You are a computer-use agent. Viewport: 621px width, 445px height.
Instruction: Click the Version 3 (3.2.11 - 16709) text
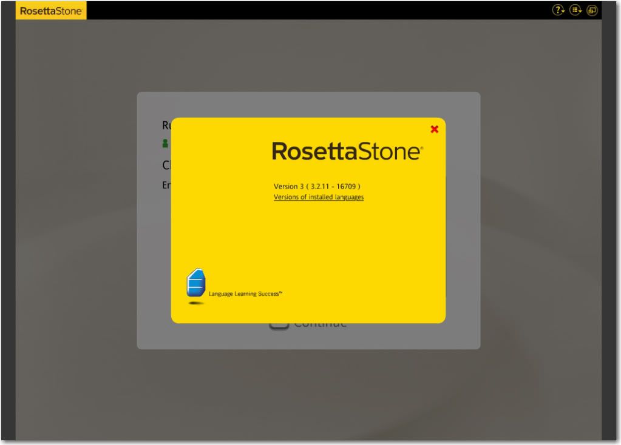pyautogui.click(x=317, y=186)
